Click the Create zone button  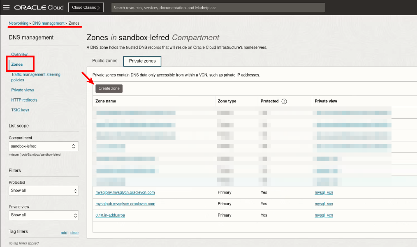coord(109,88)
